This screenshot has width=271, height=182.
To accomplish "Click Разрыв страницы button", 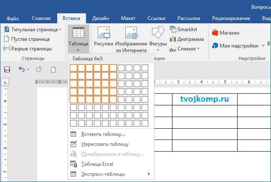I will [x=28, y=49].
